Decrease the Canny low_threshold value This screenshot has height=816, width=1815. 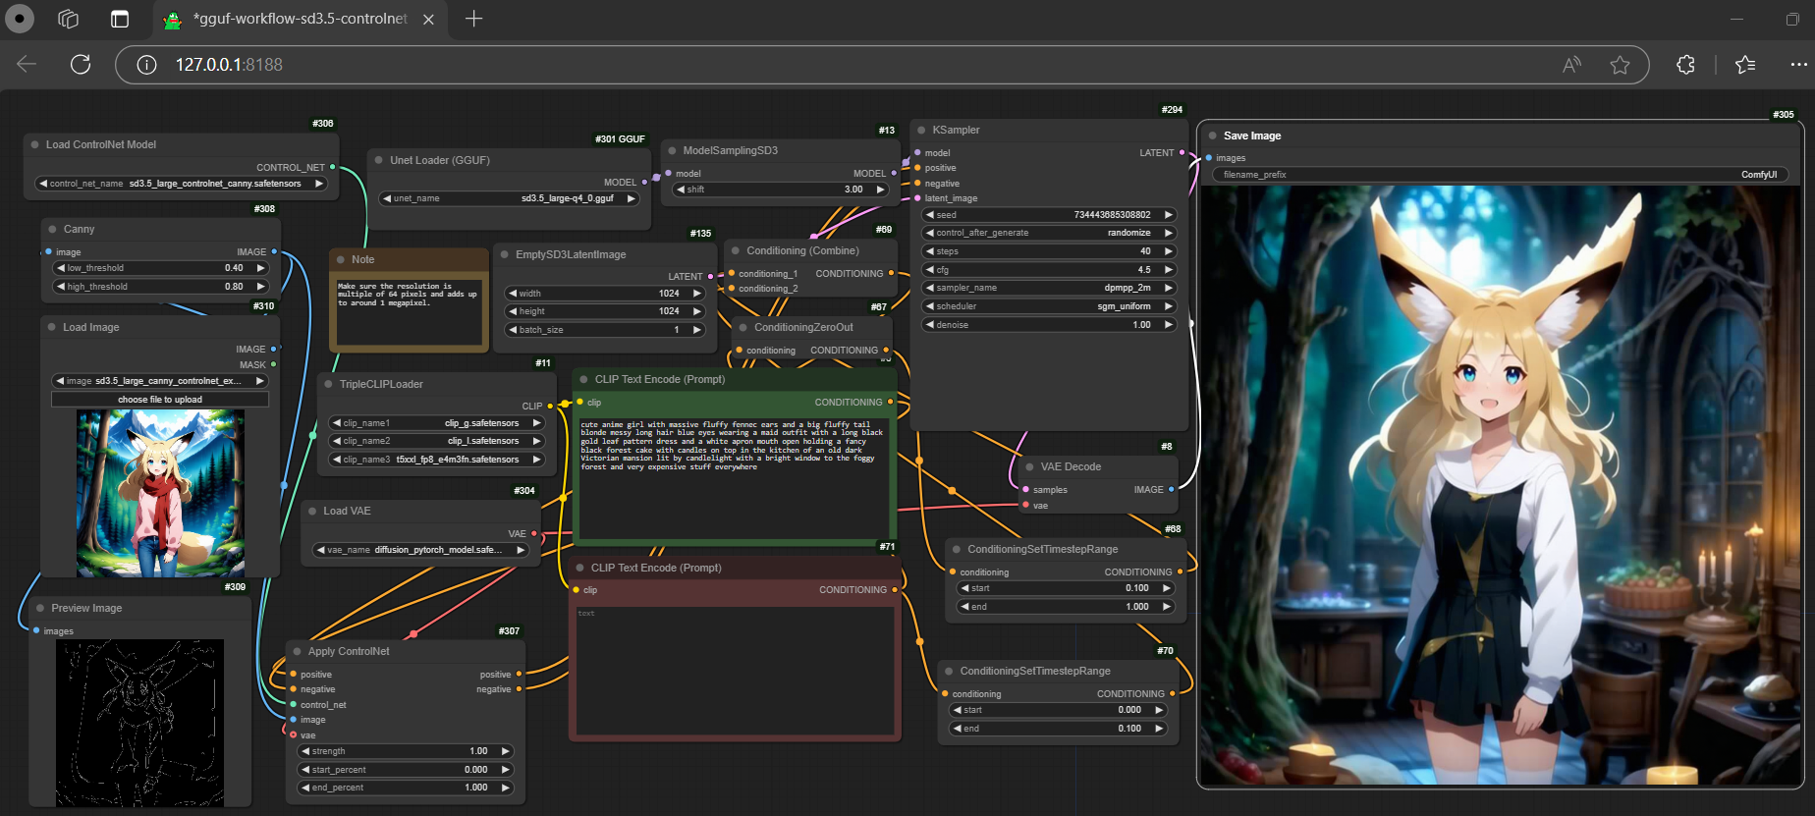61,268
